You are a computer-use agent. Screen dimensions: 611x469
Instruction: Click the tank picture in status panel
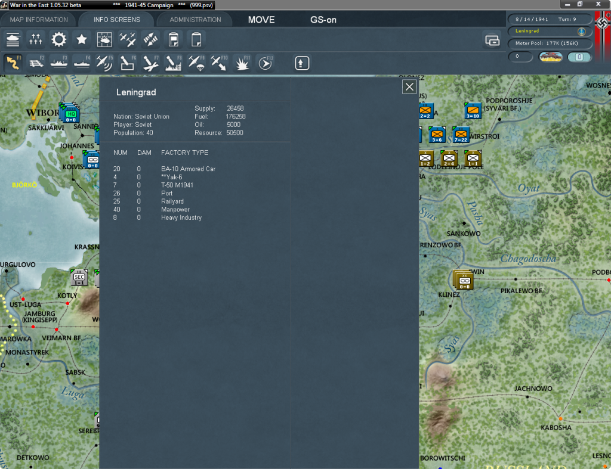pyautogui.click(x=551, y=57)
